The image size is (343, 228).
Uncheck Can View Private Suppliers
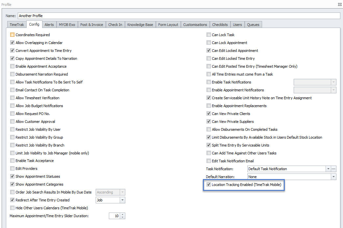pos(209,122)
